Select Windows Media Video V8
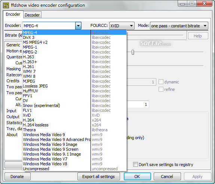 (x=74, y=164)
